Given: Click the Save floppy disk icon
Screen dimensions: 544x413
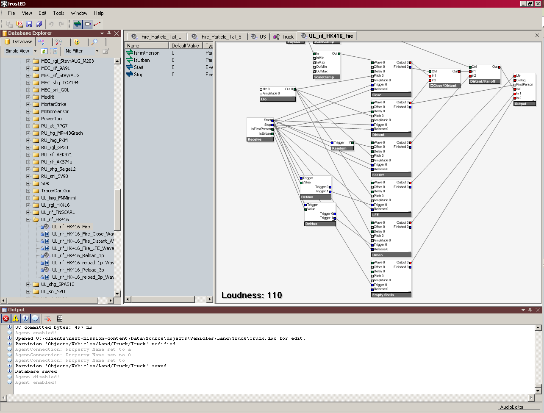Looking at the screenshot, I should [x=29, y=24].
